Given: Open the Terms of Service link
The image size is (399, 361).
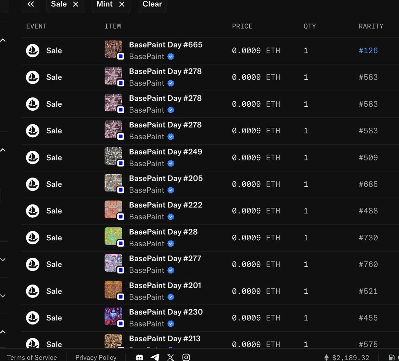Looking at the screenshot, I should 32,357.
